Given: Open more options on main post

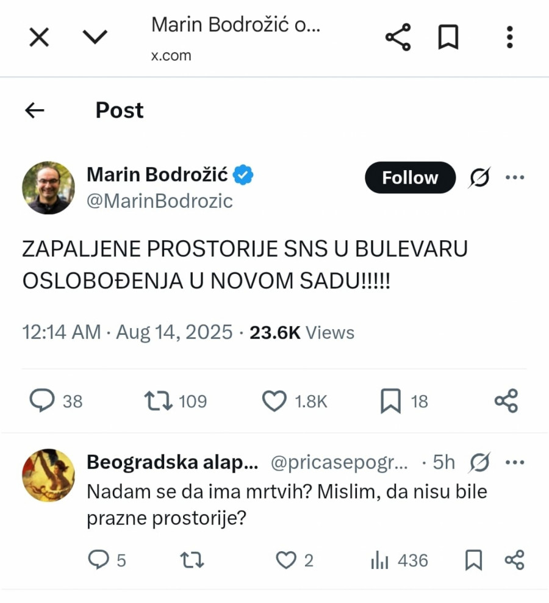Looking at the screenshot, I should [515, 177].
